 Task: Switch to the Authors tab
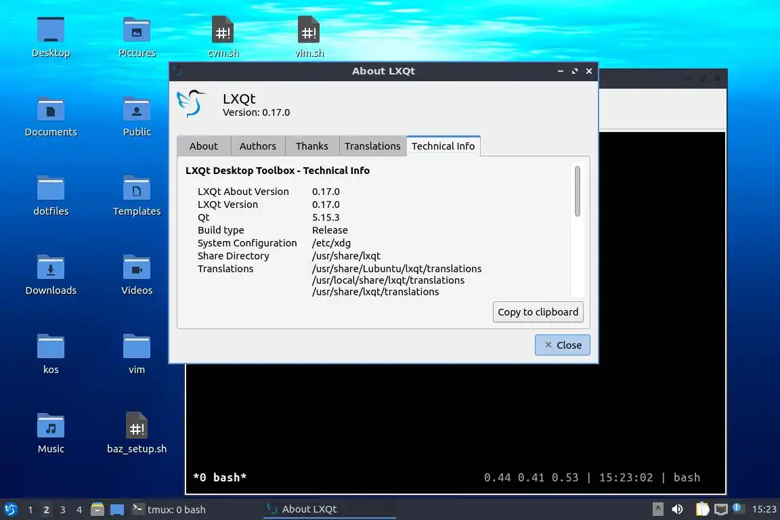click(258, 146)
